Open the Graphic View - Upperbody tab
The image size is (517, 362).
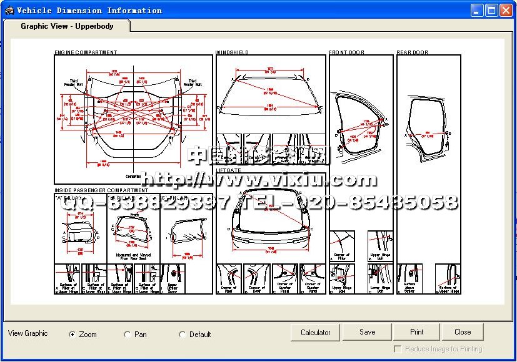tap(67, 26)
